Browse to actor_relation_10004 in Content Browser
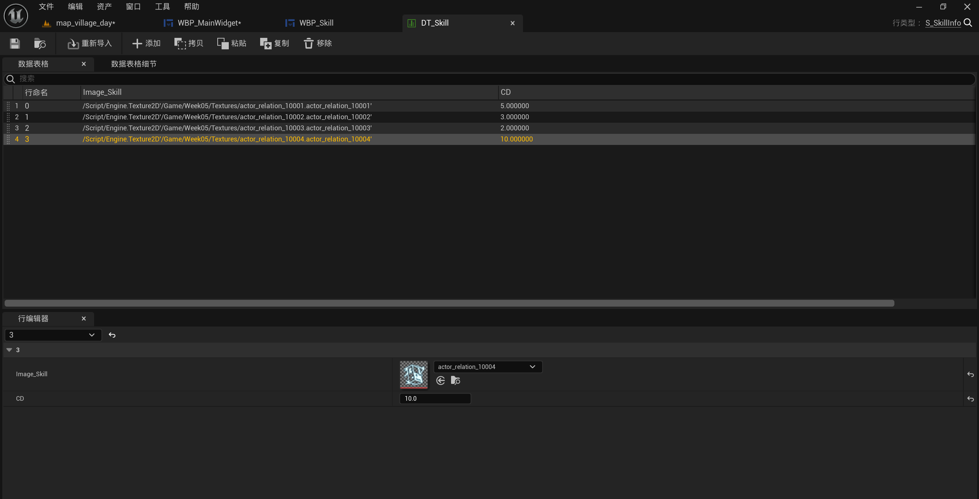The width and height of the screenshot is (979, 499). (455, 380)
